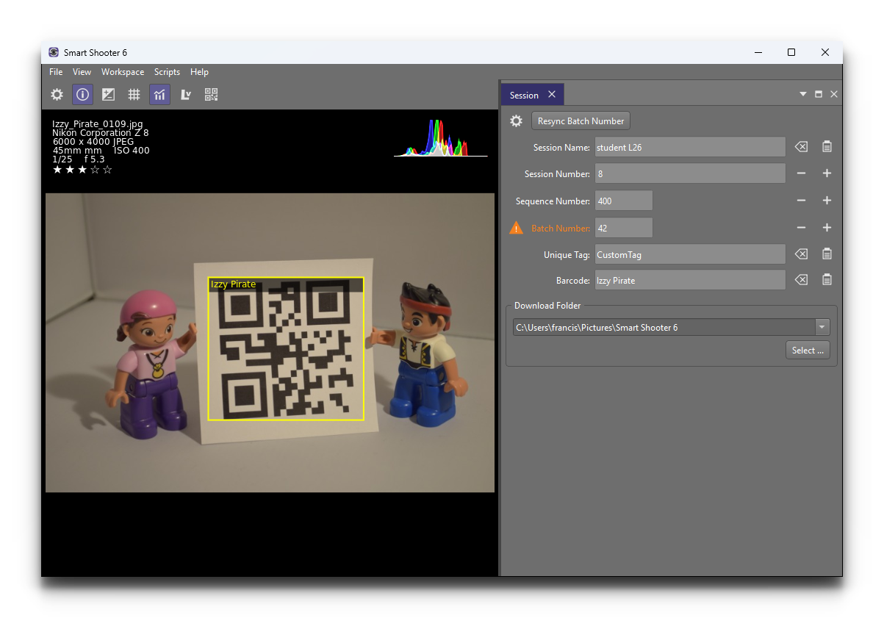Toggle the grid overlay icon
Image resolution: width=884 pixels, height=618 pixels.
(x=134, y=94)
